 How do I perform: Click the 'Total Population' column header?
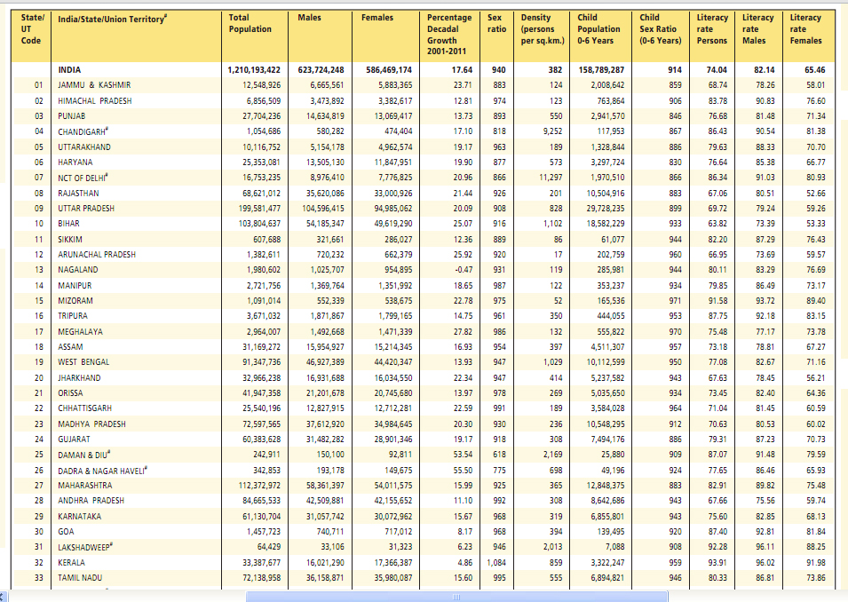point(250,23)
